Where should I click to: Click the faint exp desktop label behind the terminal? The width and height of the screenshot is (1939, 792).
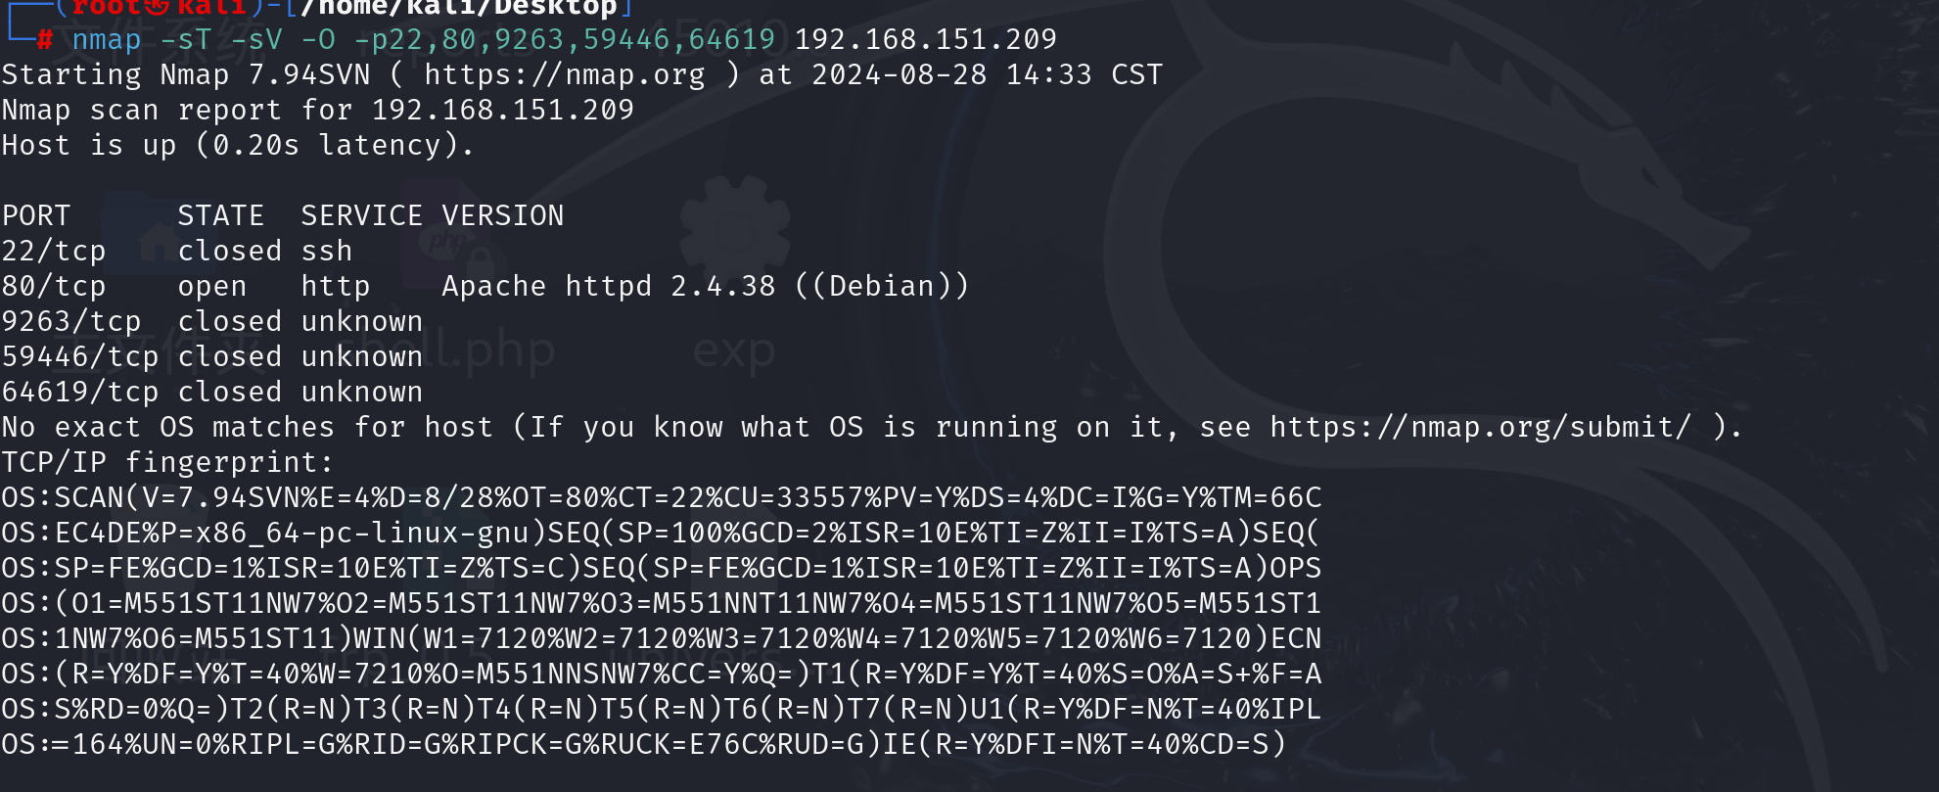(734, 350)
